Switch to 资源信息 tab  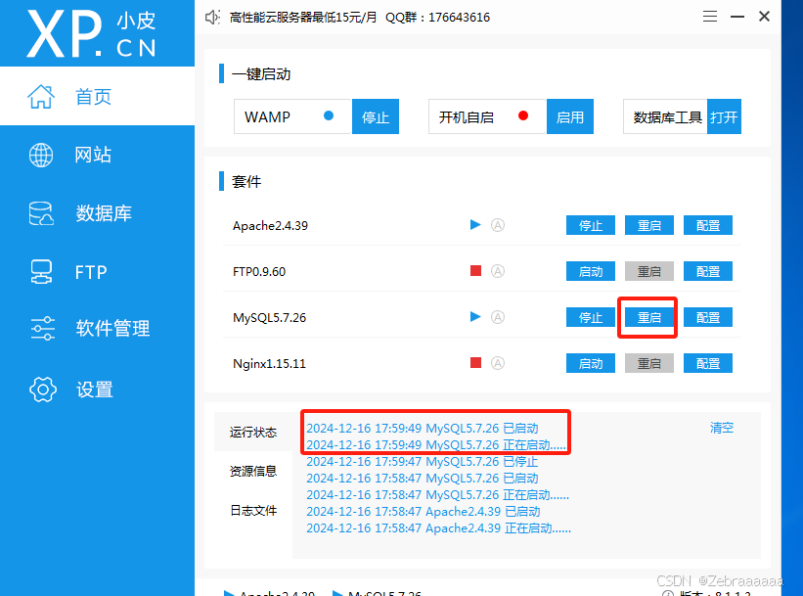tap(253, 471)
